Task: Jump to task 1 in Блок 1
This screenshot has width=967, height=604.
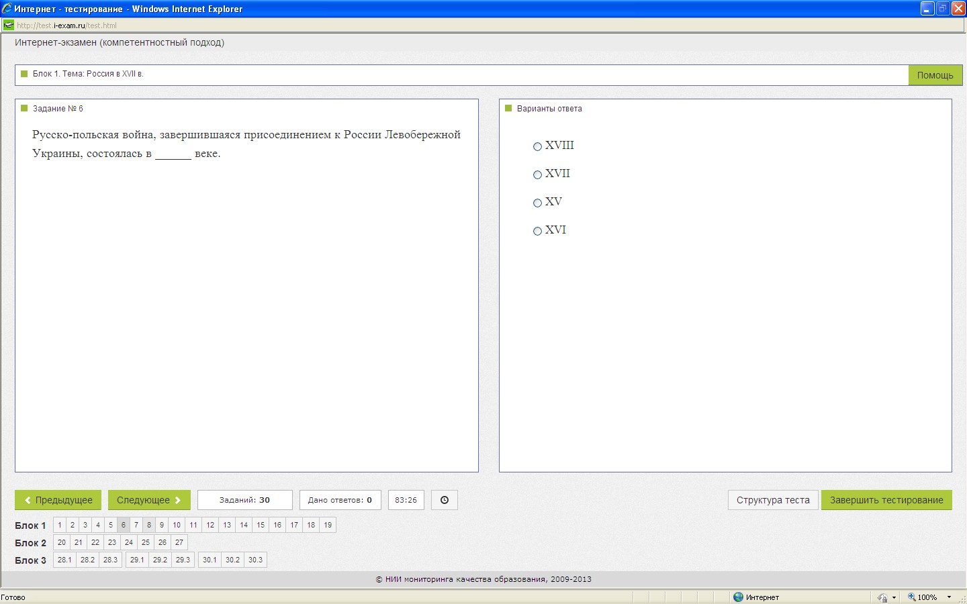Action: coord(60,525)
